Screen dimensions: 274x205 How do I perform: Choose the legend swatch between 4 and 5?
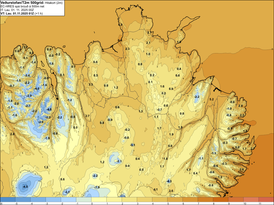click(160, 200)
